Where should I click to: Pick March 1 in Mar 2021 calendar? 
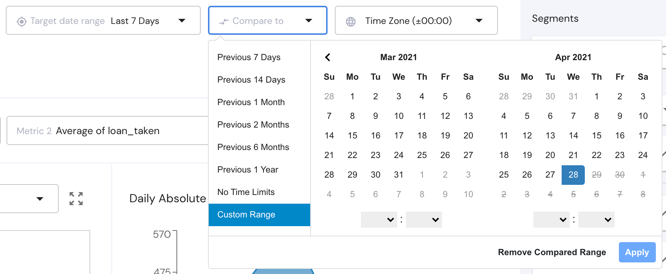(352, 96)
